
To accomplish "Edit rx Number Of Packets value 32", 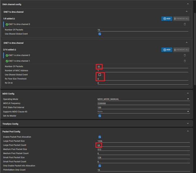I will (143, 67).
